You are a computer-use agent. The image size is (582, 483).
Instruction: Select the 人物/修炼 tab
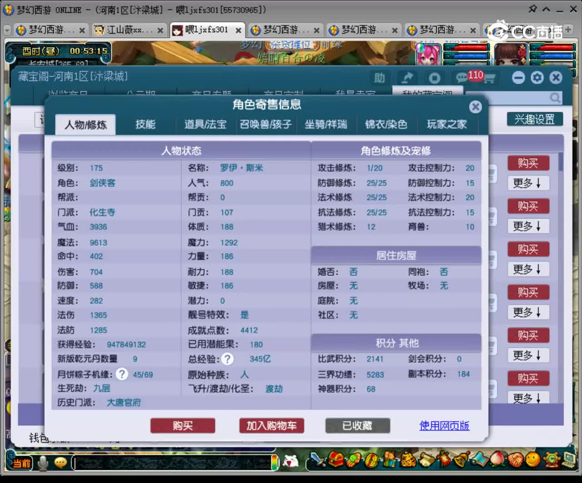(x=85, y=125)
